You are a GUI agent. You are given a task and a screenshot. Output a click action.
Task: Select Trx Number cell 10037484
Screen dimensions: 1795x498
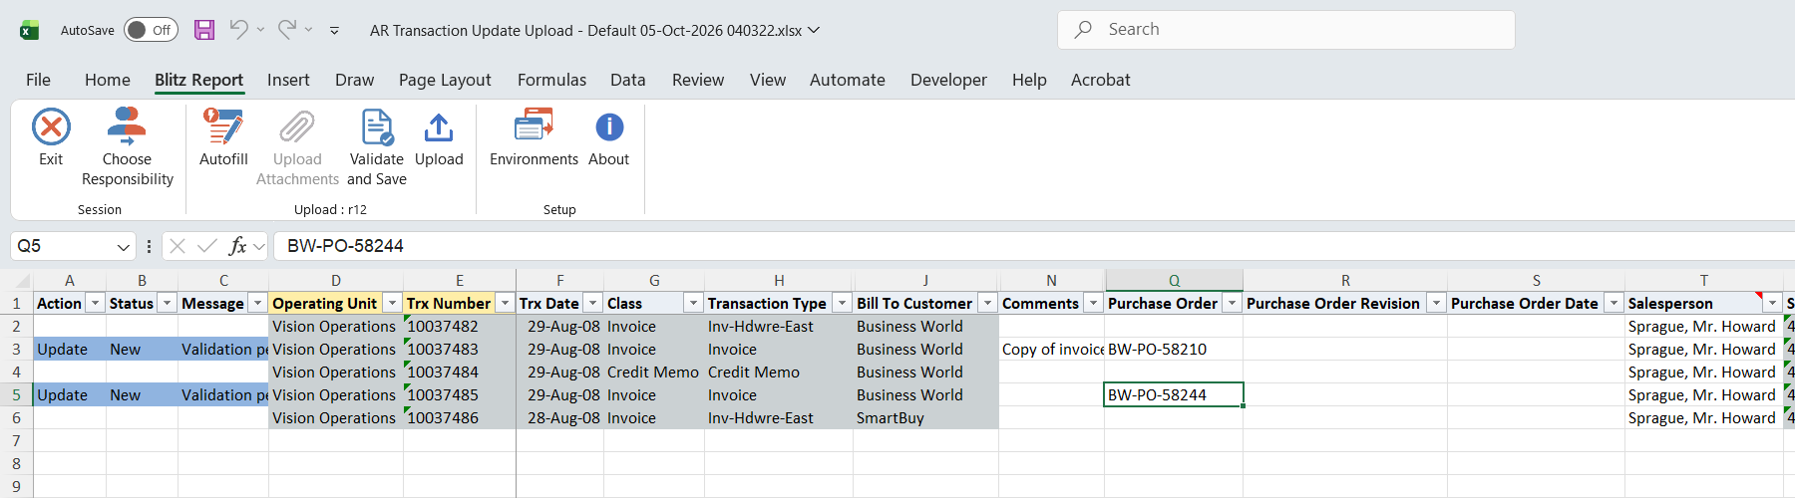[x=460, y=373]
